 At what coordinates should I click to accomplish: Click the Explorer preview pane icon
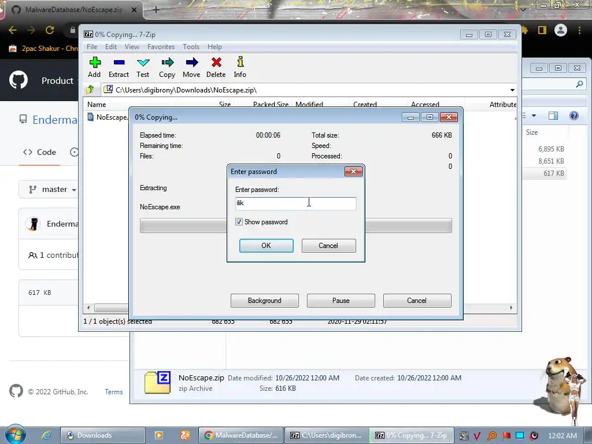[553, 116]
